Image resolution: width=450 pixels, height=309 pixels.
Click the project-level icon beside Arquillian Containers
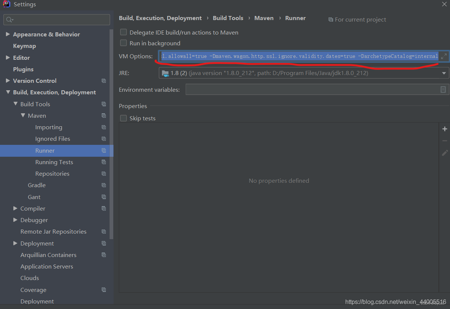[104, 255]
